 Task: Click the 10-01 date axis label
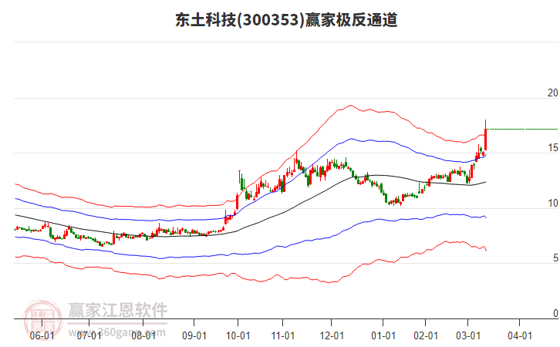click(238, 336)
